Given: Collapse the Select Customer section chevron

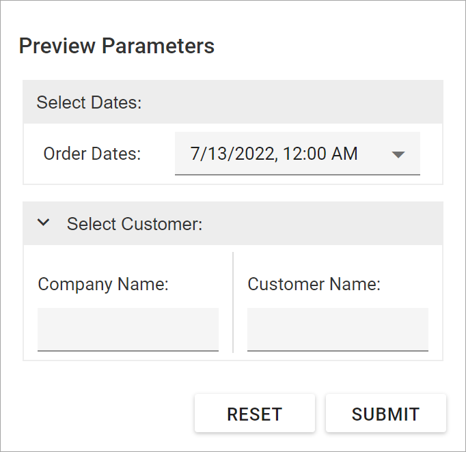Looking at the screenshot, I should (44, 223).
